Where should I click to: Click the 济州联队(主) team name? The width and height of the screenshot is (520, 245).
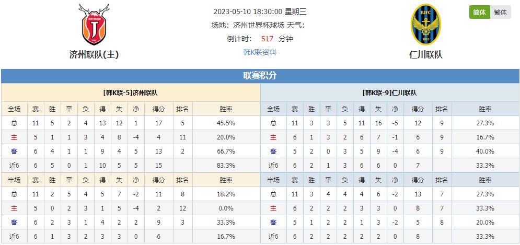click(94, 54)
